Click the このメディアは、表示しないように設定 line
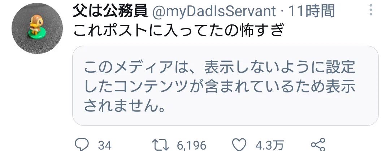The height and width of the screenshot is (151, 390). [x=220, y=68]
